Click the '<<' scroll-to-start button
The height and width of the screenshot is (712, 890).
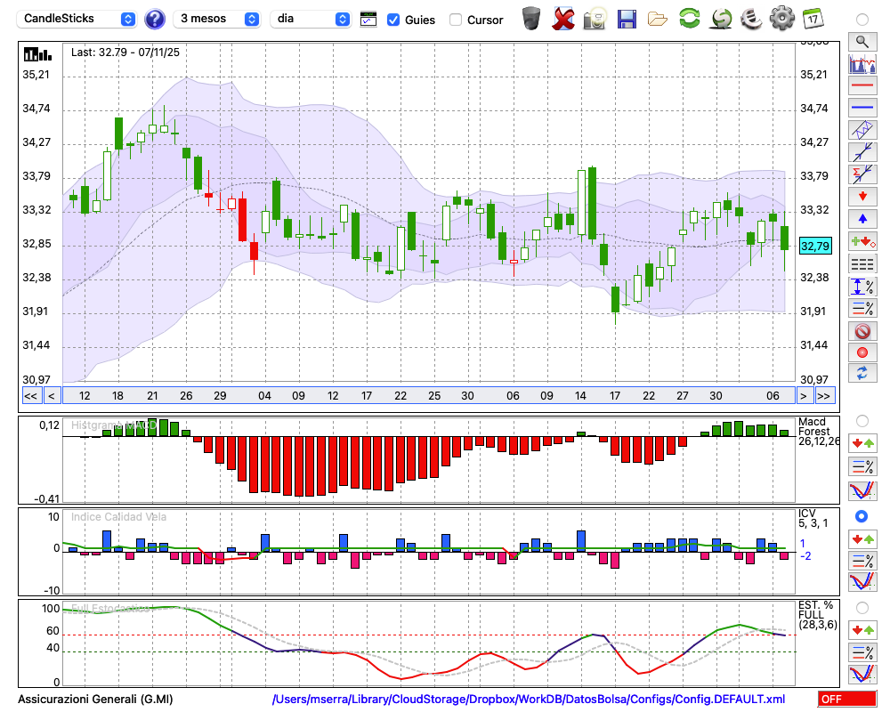pos(30,396)
